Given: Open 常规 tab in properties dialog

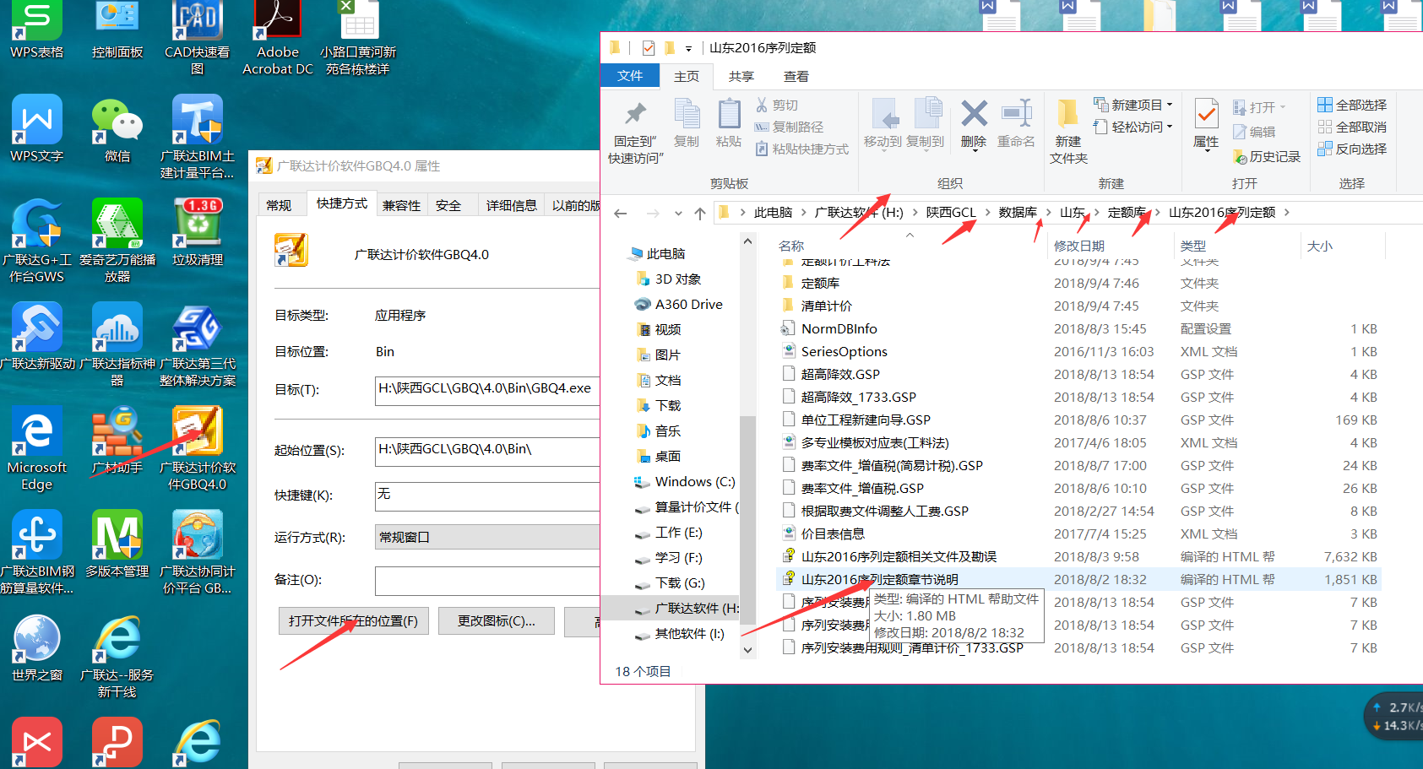Looking at the screenshot, I should 279,205.
